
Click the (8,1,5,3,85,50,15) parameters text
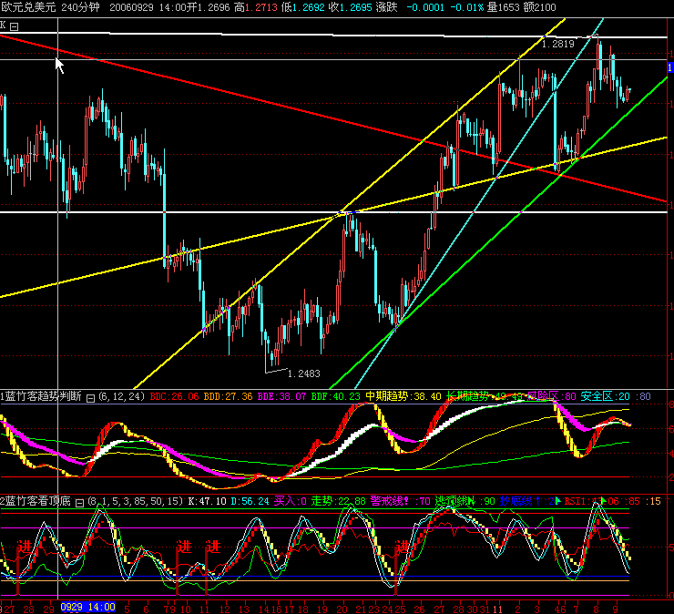(136, 501)
